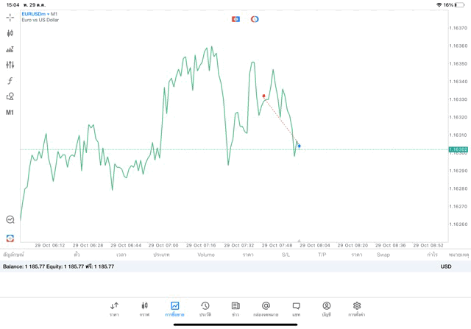Sort positions by Swap column header
Viewport: 471px width, 329px height.
click(383, 255)
